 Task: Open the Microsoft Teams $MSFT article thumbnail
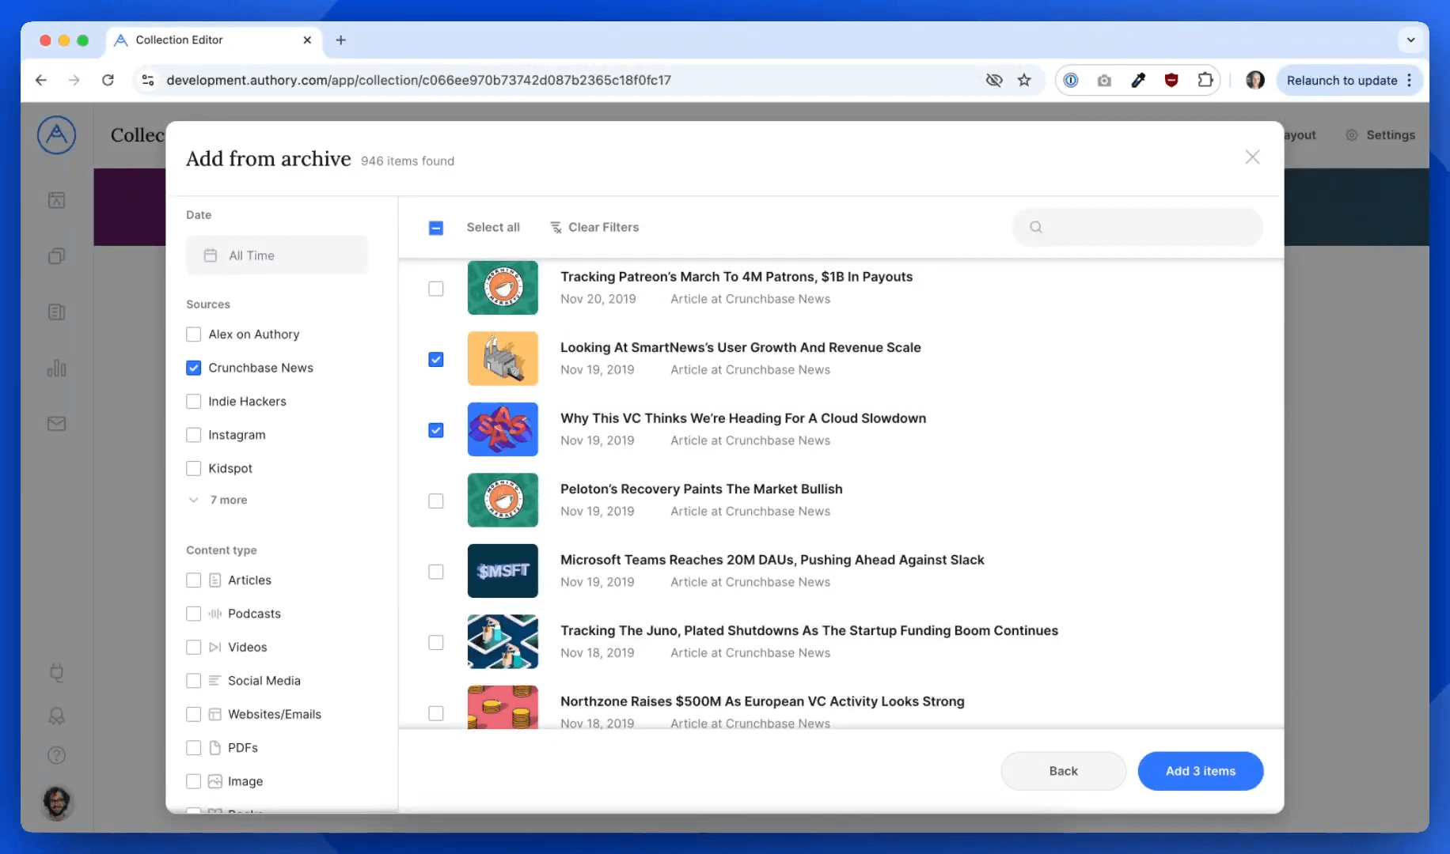(x=503, y=571)
